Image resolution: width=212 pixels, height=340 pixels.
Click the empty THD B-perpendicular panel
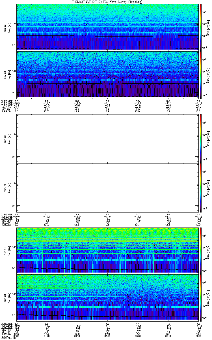107,139
